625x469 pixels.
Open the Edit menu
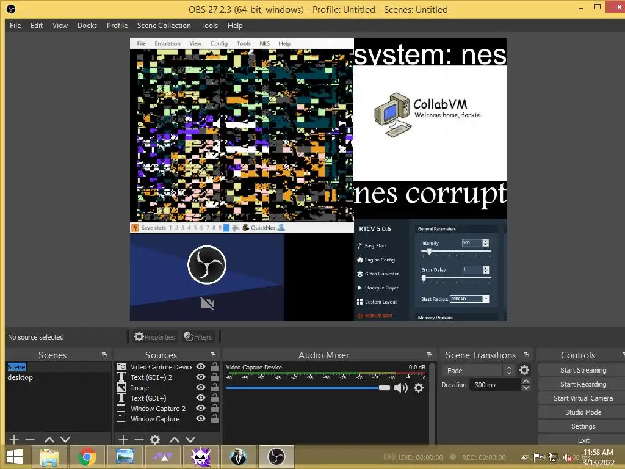(x=37, y=26)
